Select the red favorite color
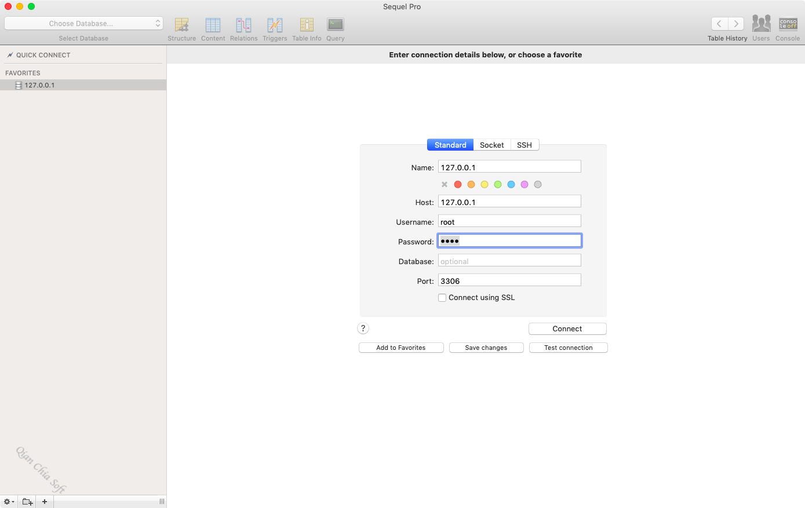805x508 pixels. point(458,185)
